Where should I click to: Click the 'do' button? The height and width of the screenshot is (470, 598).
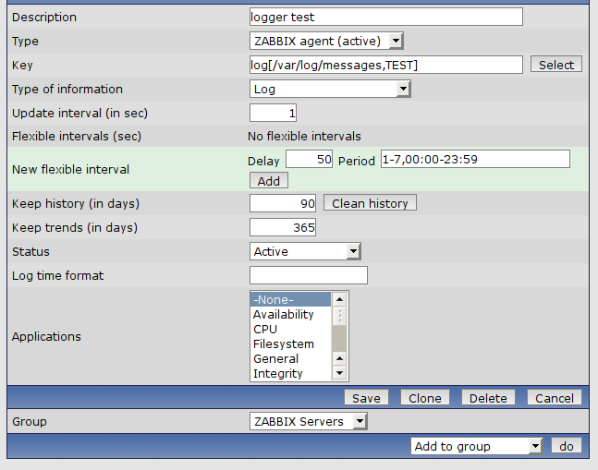click(567, 446)
